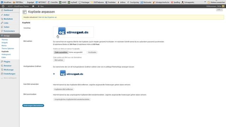
Task: Open the Preisfieber bookmark
Action: tap(111, 2)
